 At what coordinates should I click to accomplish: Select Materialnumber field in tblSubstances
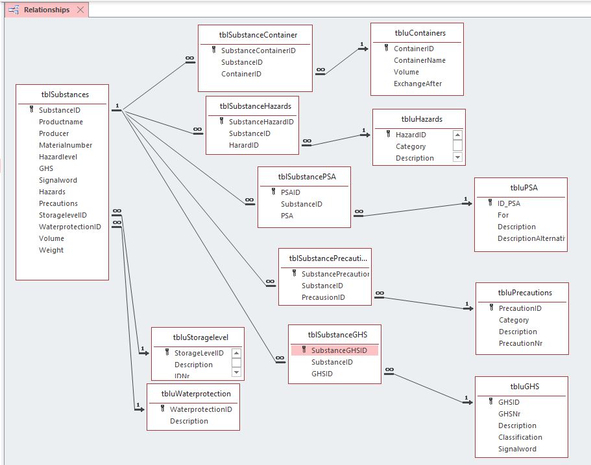pos(66,145)
